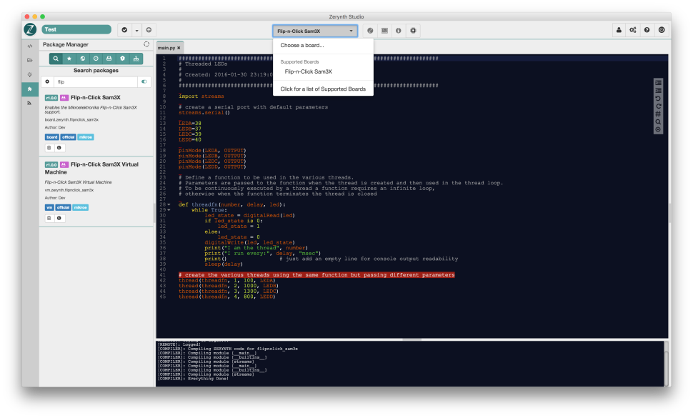The width and height of the screenshot is (693, 418).
Task: Click the uplink arrow-up icon
Action: pos(149,30)
